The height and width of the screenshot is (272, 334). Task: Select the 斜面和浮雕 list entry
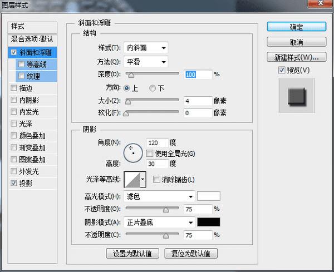[36, 52]
